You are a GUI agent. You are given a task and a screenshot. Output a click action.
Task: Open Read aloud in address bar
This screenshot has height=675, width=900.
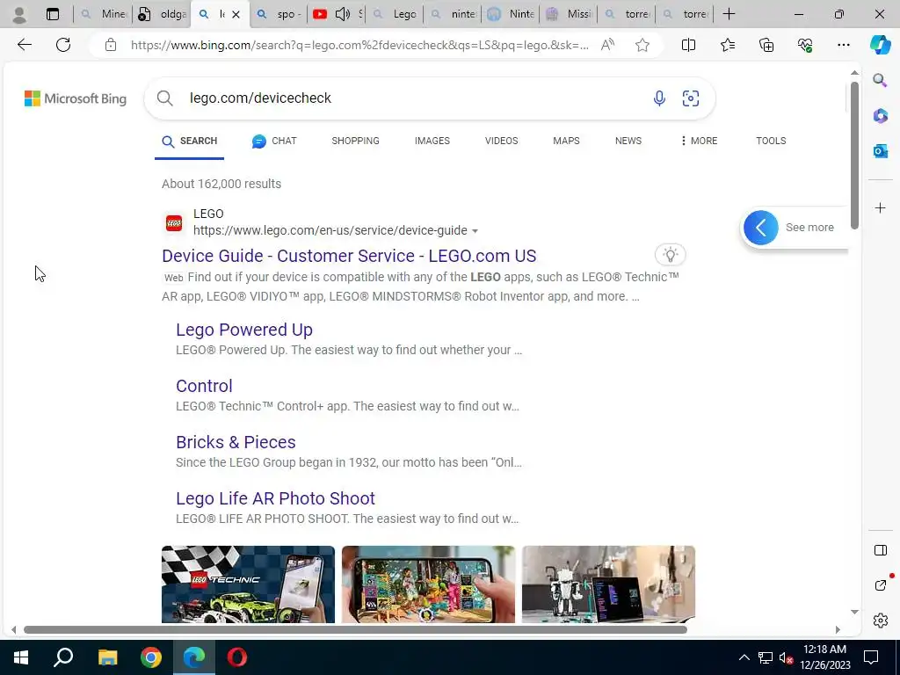607,45
